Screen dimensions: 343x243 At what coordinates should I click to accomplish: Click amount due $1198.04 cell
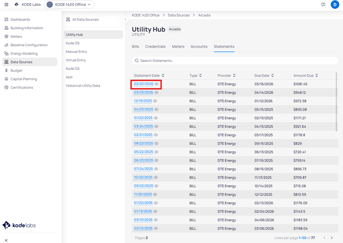[x=300, y=228]
